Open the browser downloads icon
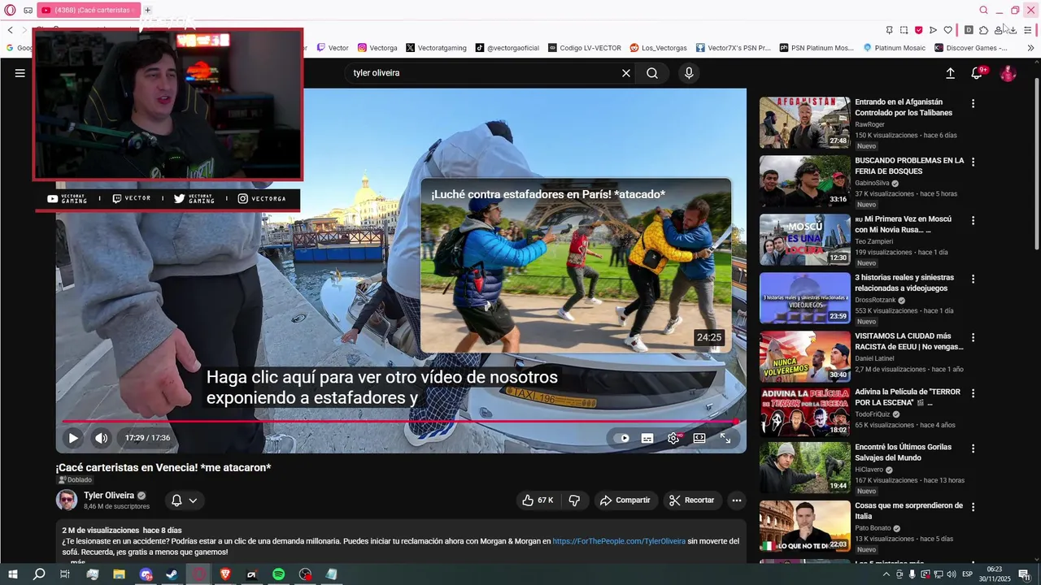1041x585 pixels. coord(1013,30)
